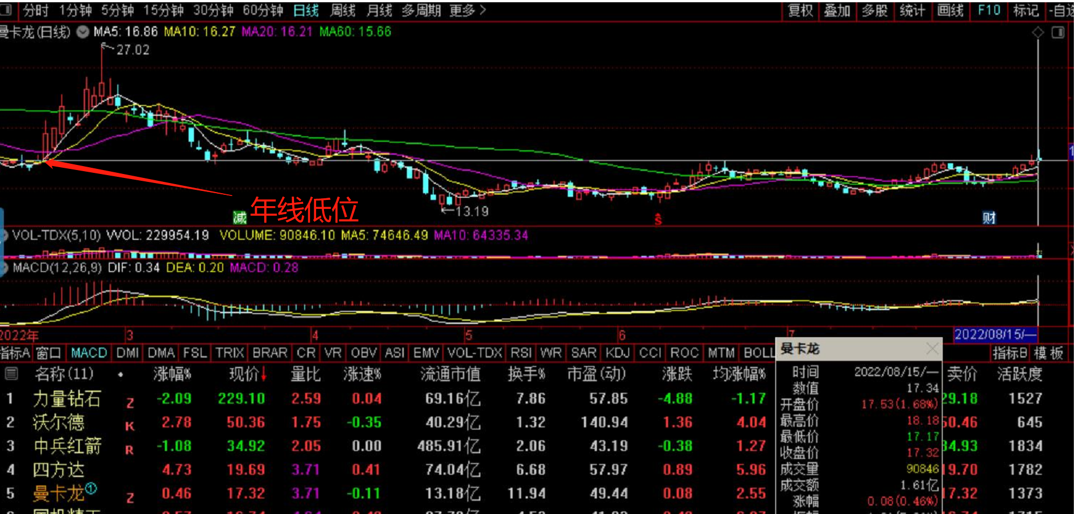Open F10 company info
The width and height of the screenshot is (1075, 514).
coord(989,10)
